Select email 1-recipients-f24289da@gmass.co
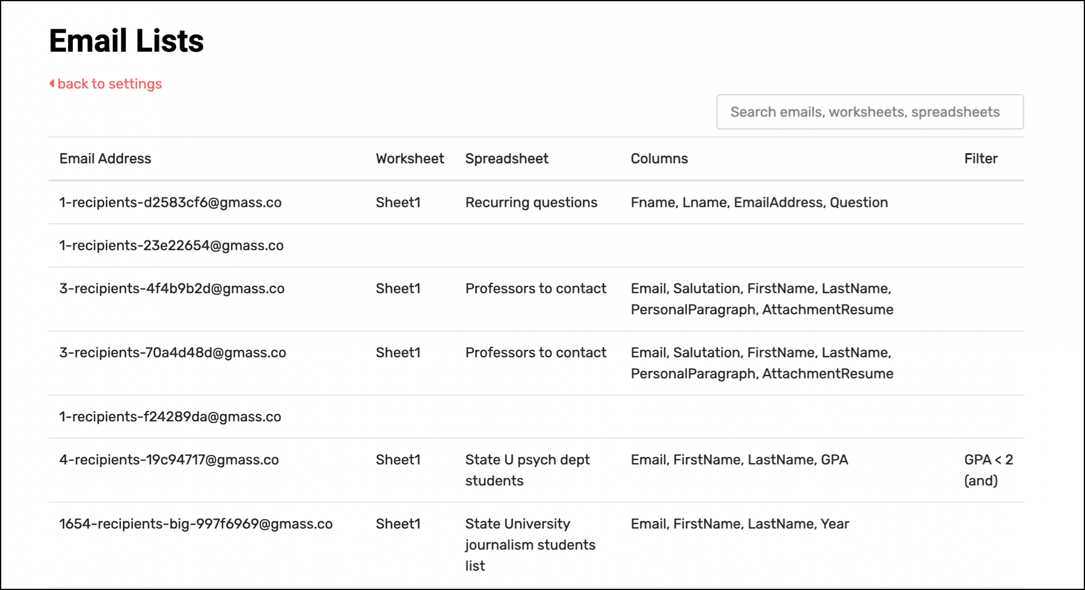 pyautogui.click(x=170, y=416)
